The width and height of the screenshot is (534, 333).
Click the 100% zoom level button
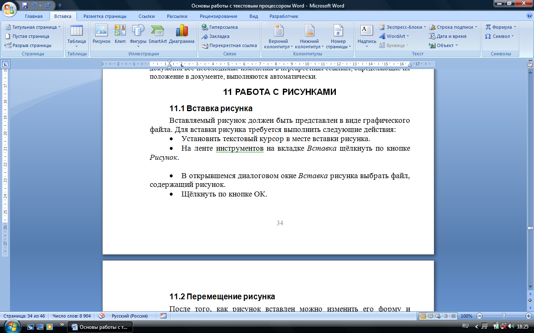point(466,316)
